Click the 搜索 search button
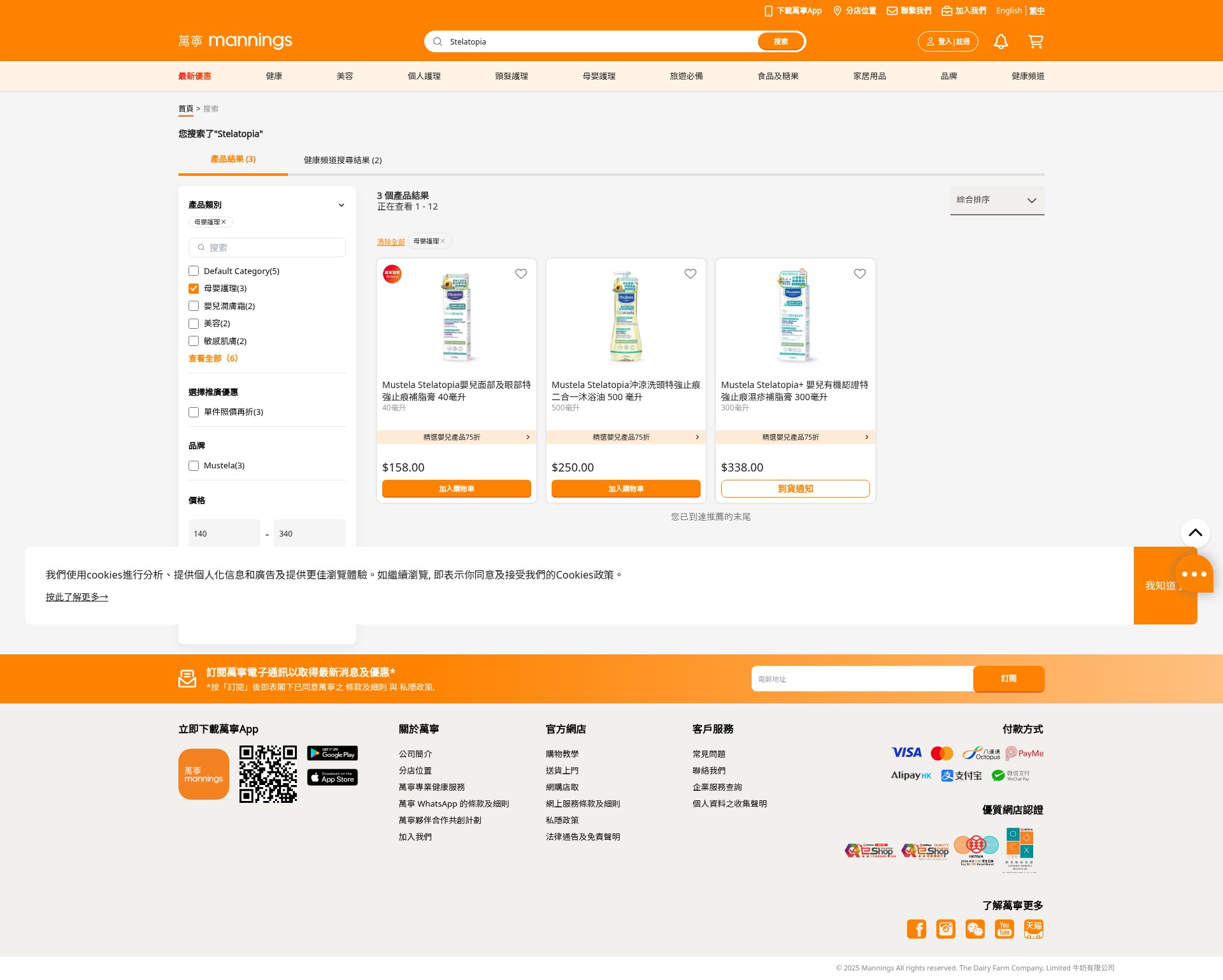The image size is (1223, 980). tap(781, 41)
